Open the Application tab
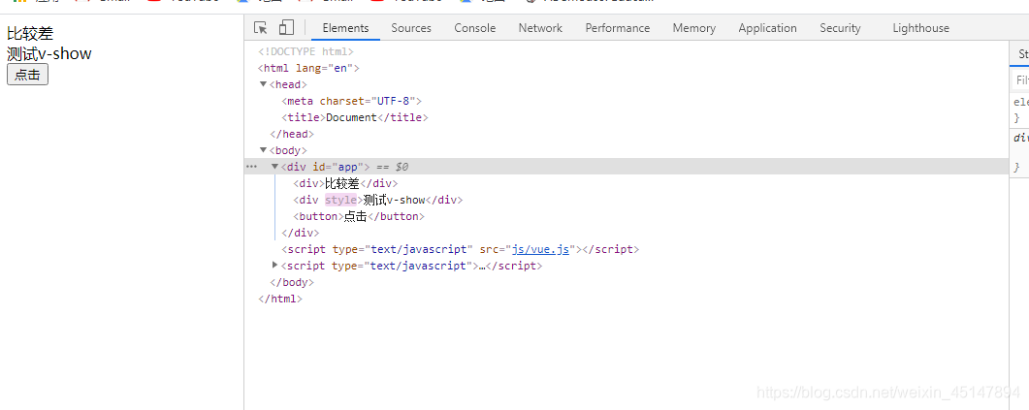This screenshot has height=410, width=1029. tap(768, 27)
